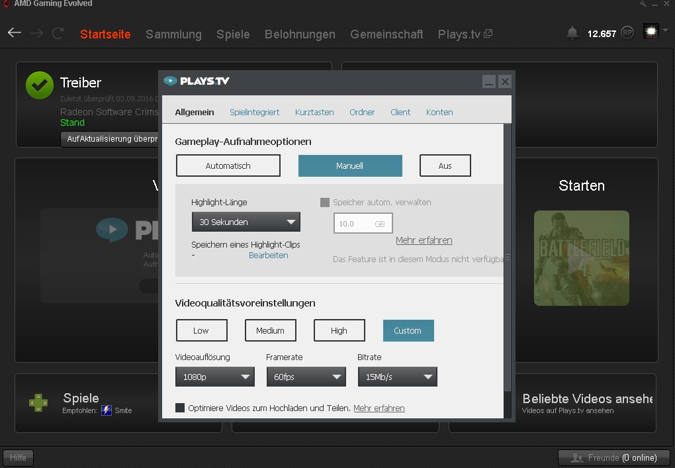The width and height of the screenshot is (675, 468).
Task: Open Startseite tab
Action: click(105, 34)
